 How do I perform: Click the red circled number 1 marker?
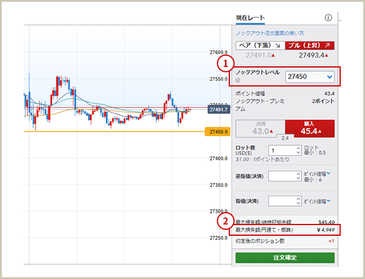tap(223, 62)
